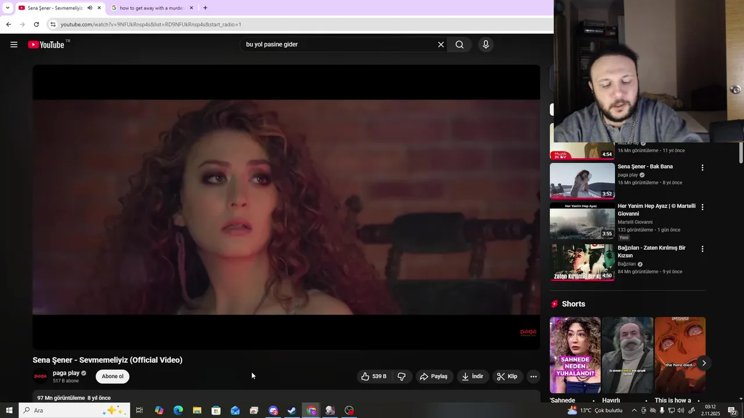Clear the search box with the X
Screen dimensions: 744x418
(x=441, y=45)
